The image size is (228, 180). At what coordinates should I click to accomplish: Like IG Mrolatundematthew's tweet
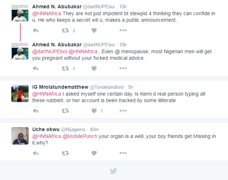click(94, 110)
